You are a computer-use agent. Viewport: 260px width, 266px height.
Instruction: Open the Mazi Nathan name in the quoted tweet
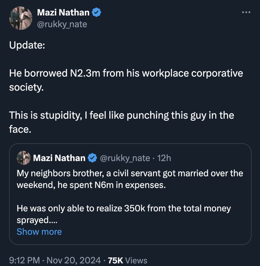pos(59,158)
